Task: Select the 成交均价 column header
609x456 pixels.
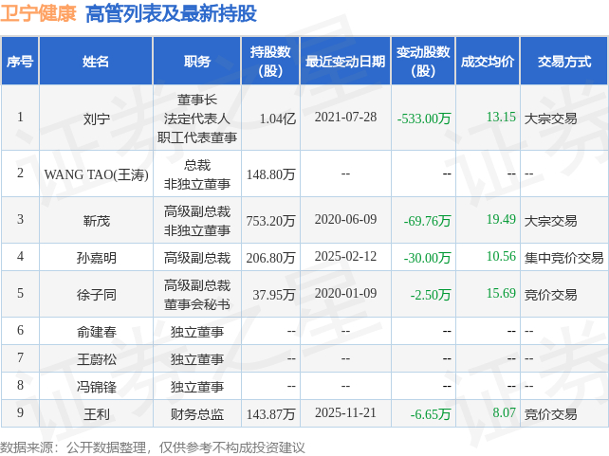Action: tap(488, 62)
